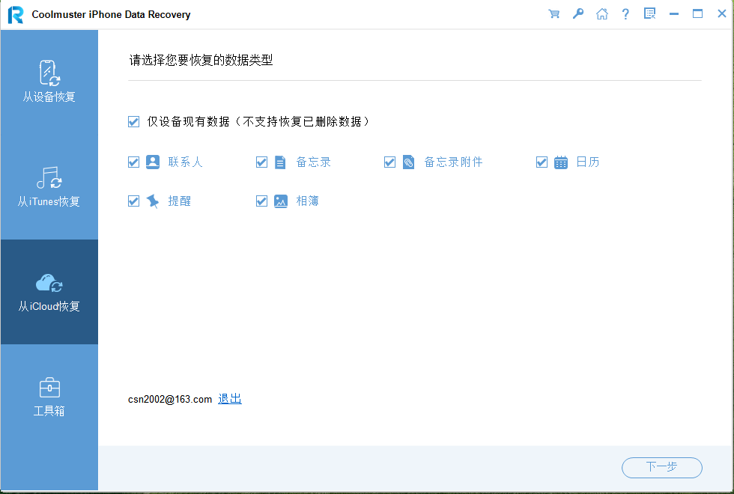Open the 工具箱 toolbox tab
The width and height of the screenshot is (734, 494).
click(x=49, y=397)
